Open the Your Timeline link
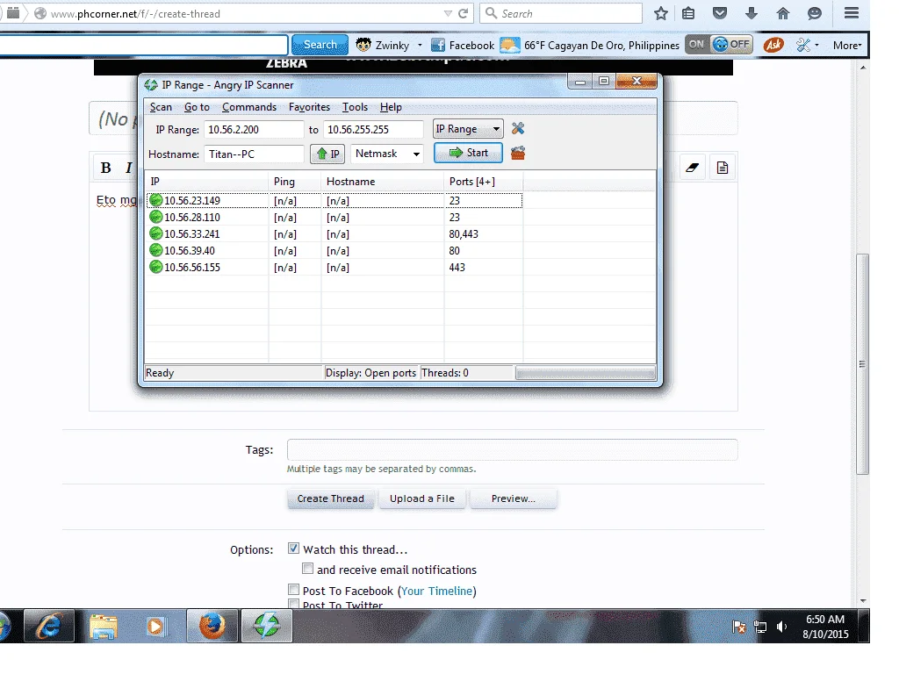 (437, 591)
